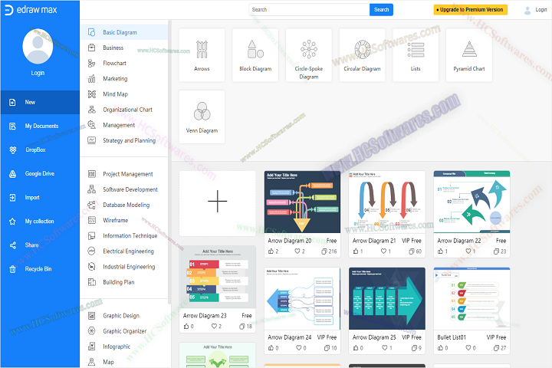Select the Block Diagram type tile
Image resolution: width=552 pixels, height=368 pixels.
click(x=255, y=55)
